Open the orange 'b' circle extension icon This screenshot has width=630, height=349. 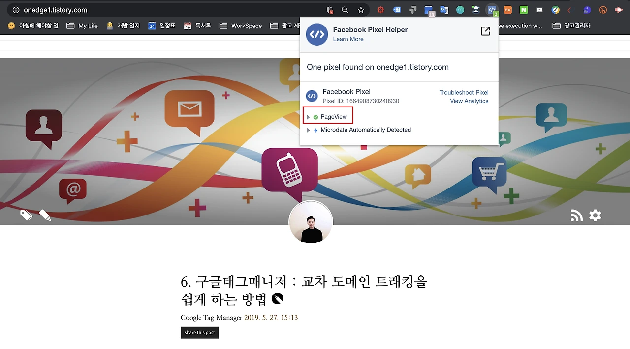[603, 10]
